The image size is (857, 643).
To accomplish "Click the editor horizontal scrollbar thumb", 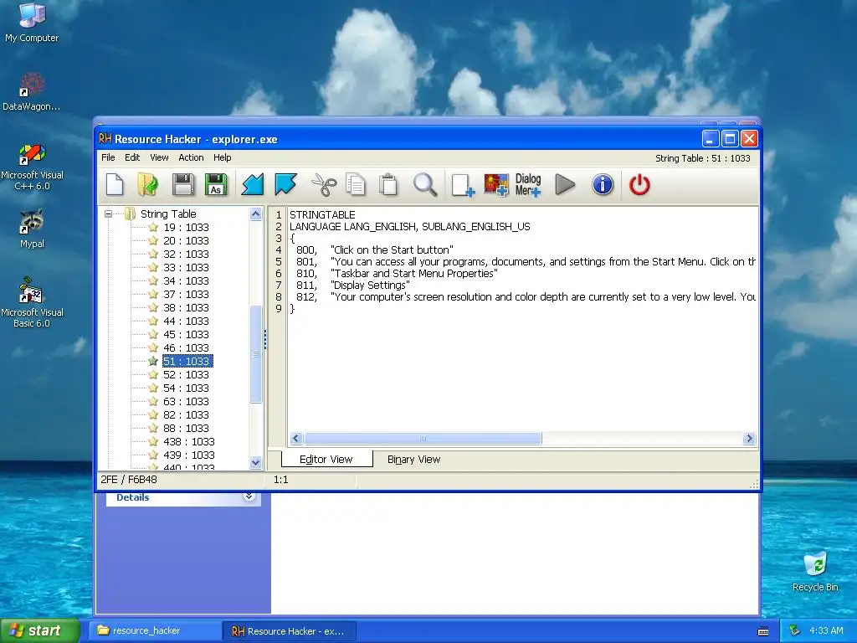I will [x=423, y=439].
